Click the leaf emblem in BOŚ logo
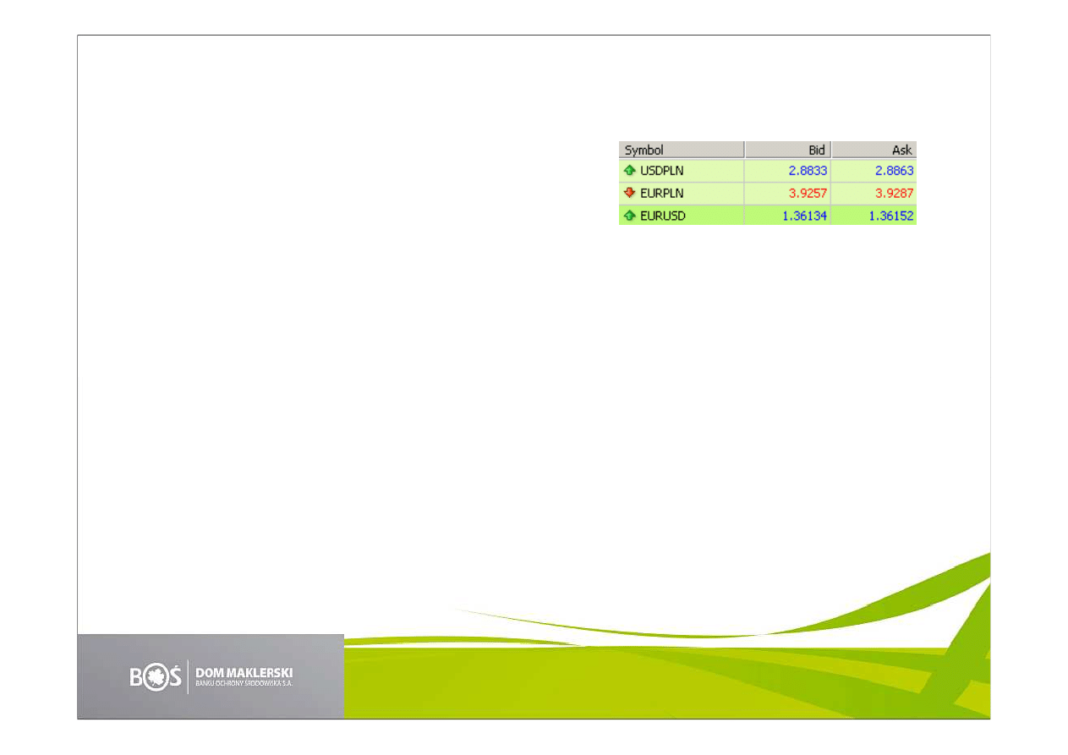 (156, 678)
